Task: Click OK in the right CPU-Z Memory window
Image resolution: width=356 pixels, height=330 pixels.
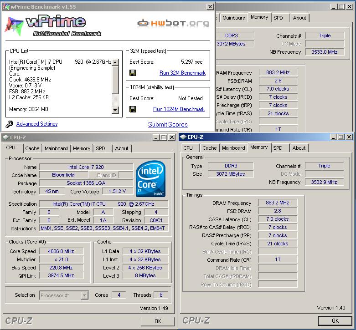Action: (x=335, y=321)
